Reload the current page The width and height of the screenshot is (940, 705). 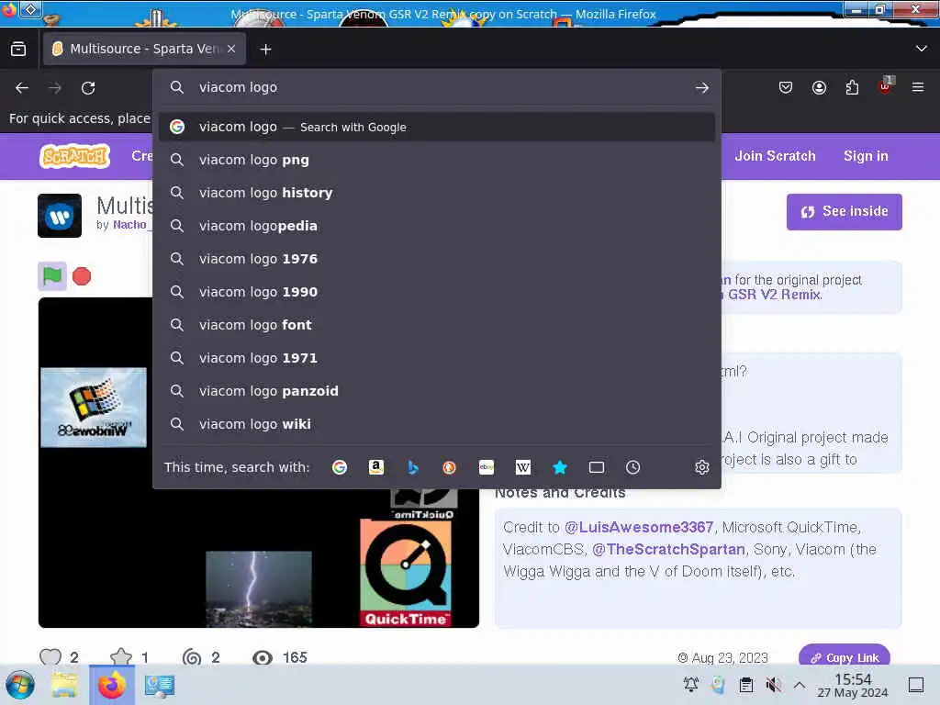(88, 88)
